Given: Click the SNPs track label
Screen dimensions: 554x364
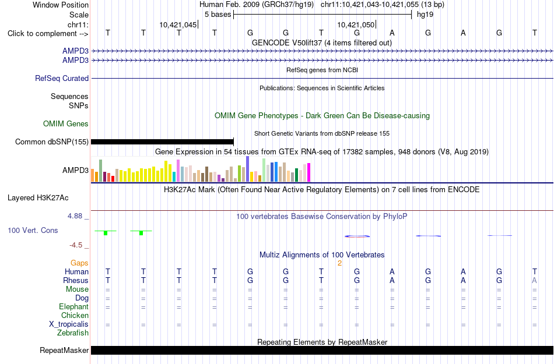Looking at the screenshot, I should [x=79, y=105].
